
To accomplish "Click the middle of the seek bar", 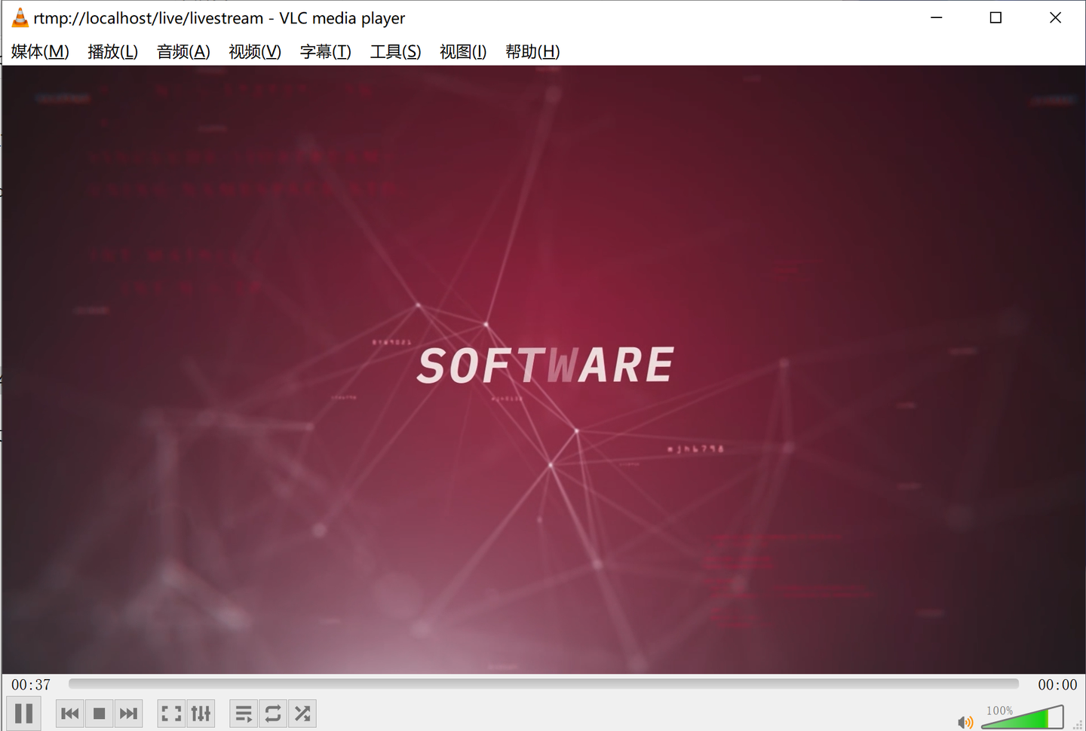I will pyautogui.click(x=545, y=684).
